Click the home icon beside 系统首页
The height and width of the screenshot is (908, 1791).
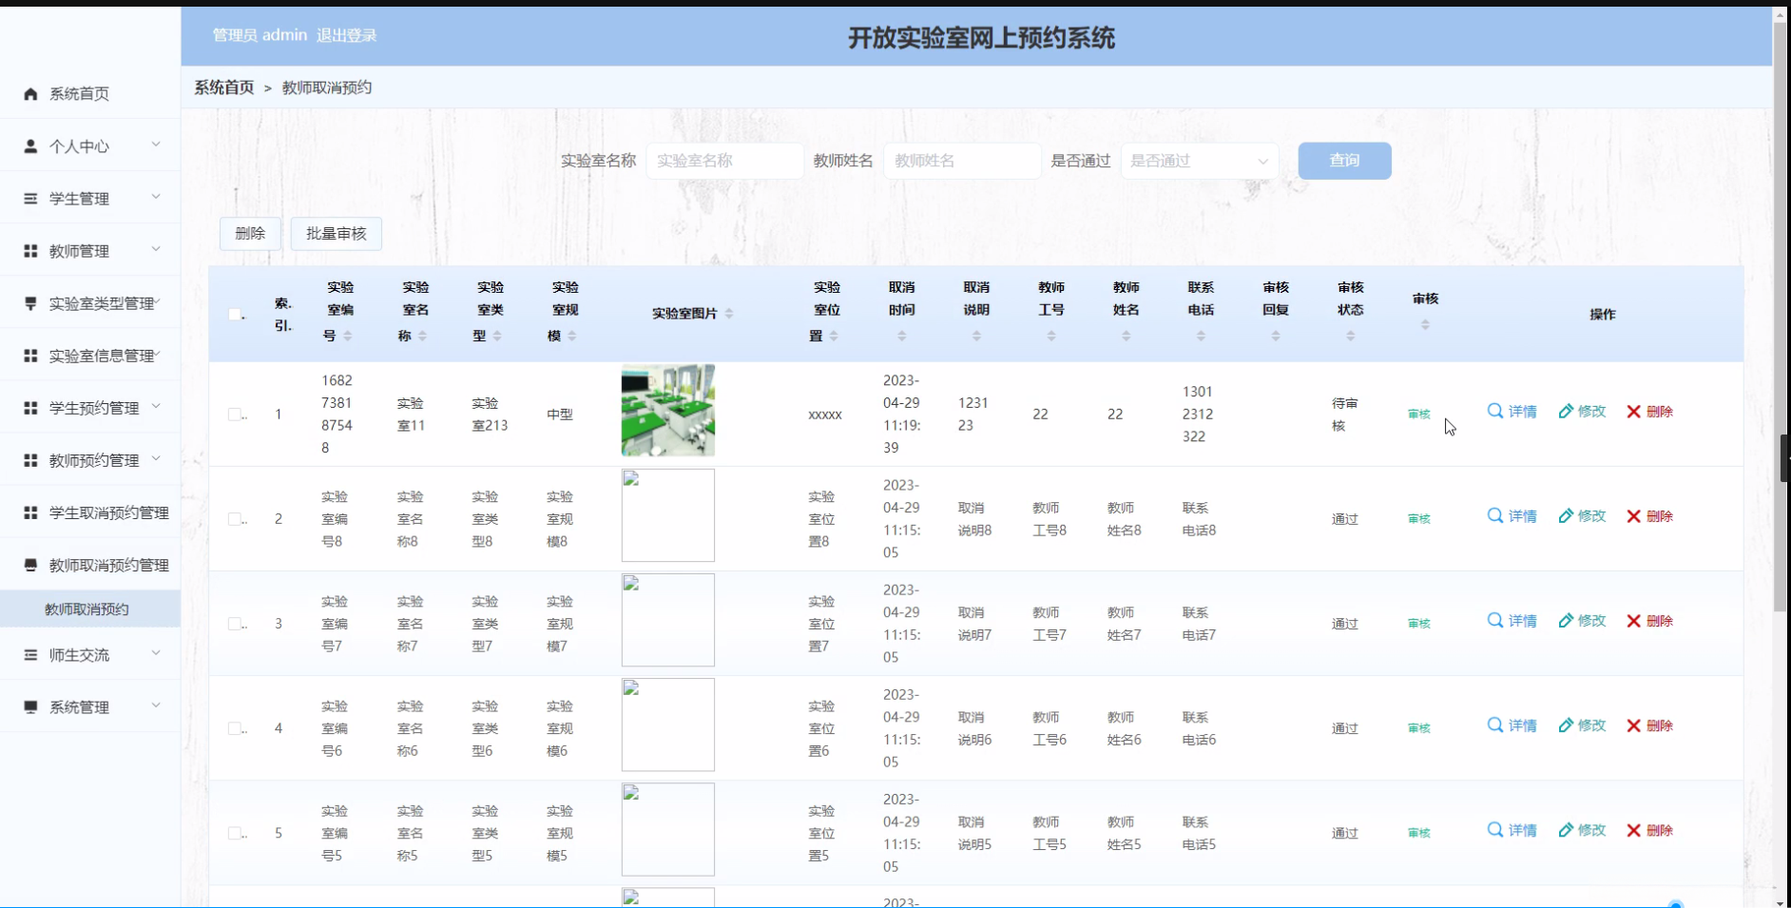click(30, 93)
